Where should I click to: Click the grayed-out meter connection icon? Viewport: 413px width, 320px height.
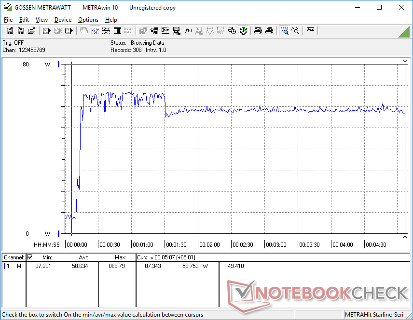(x=58, y=31)
